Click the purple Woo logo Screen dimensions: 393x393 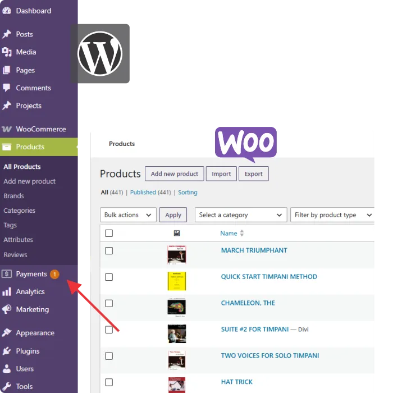246,144
